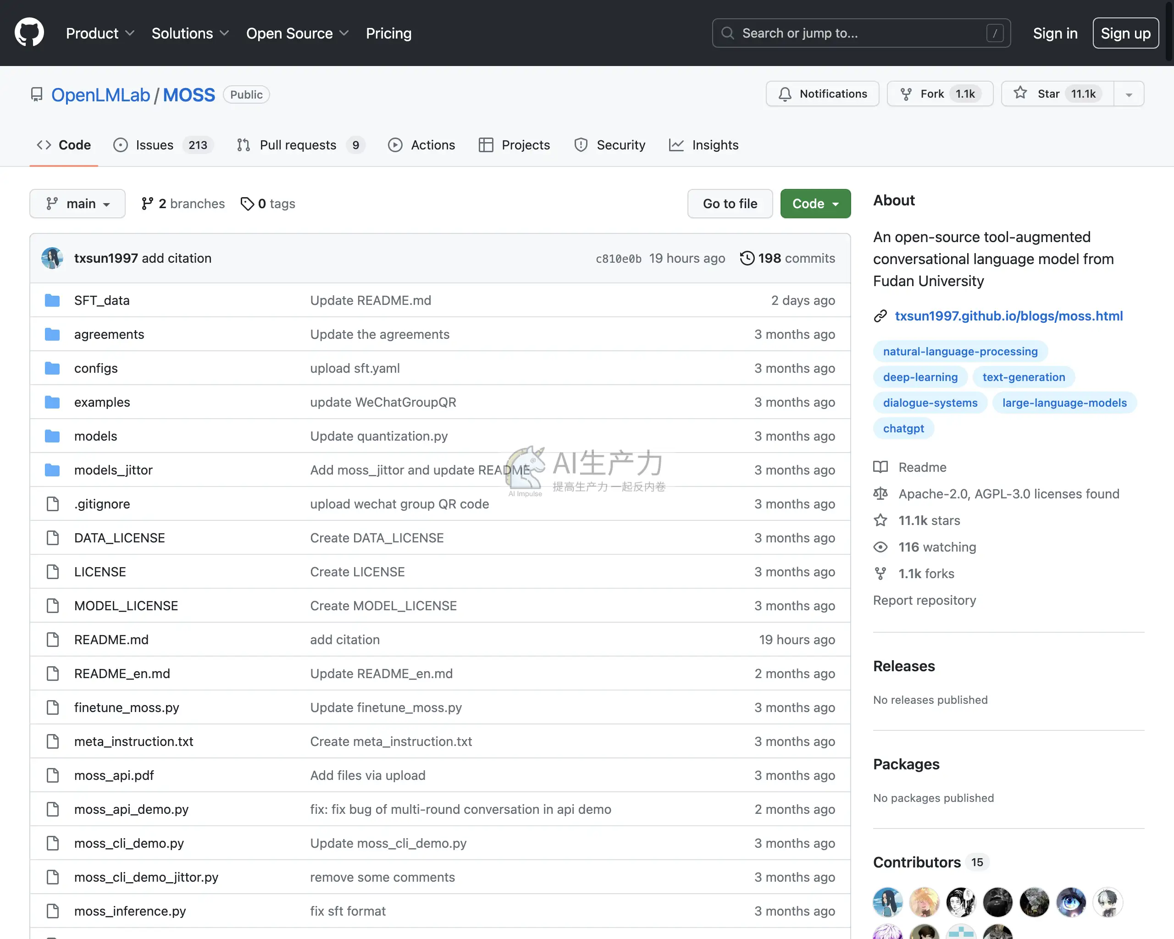
Task: Open the Projects tab
Action: (515, 145)
